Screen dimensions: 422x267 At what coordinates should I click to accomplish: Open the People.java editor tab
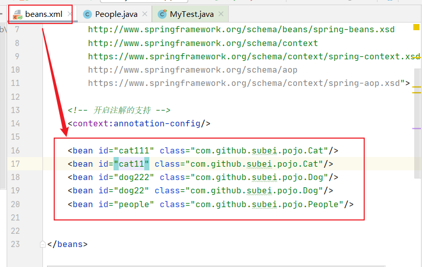(x=115, y=14)
